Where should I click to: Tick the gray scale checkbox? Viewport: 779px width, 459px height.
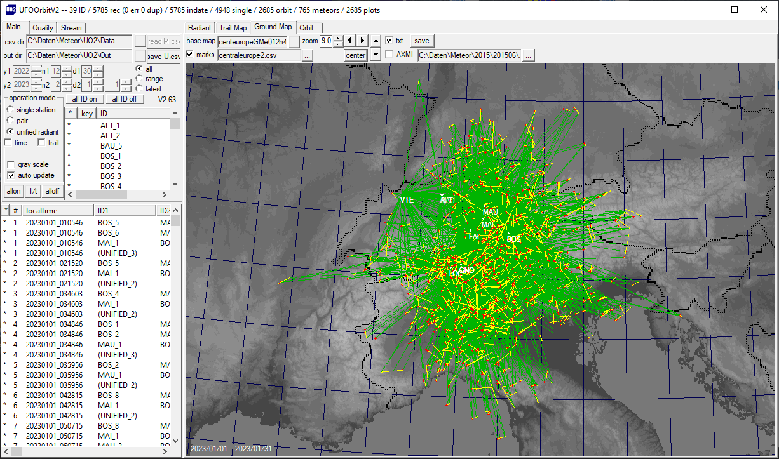point(11,164)
